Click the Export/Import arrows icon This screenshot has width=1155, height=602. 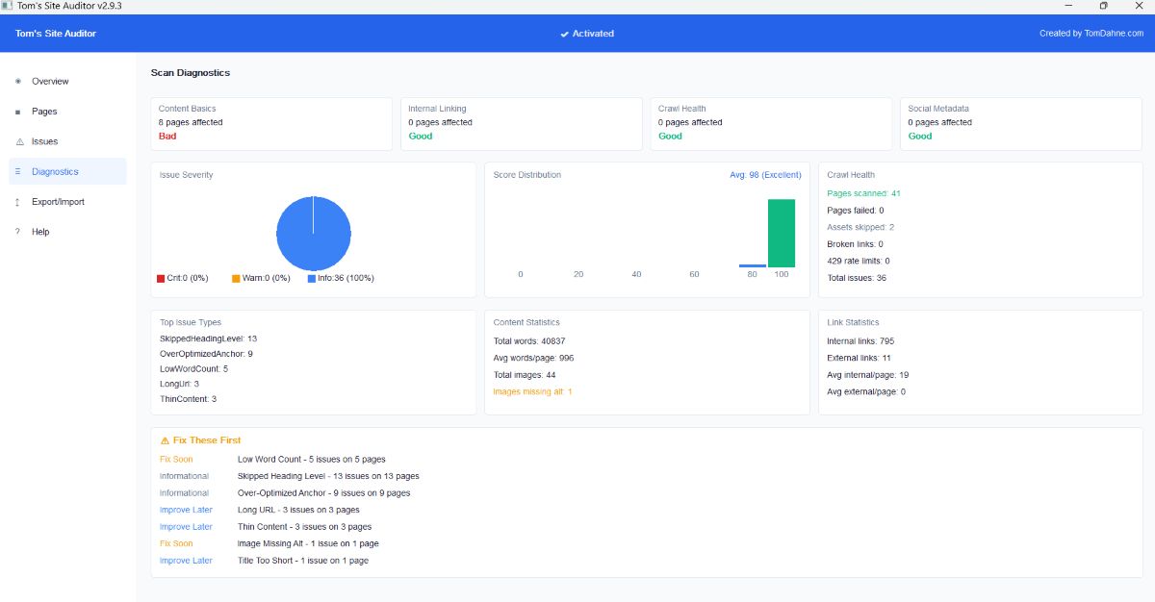pos(16,201)
